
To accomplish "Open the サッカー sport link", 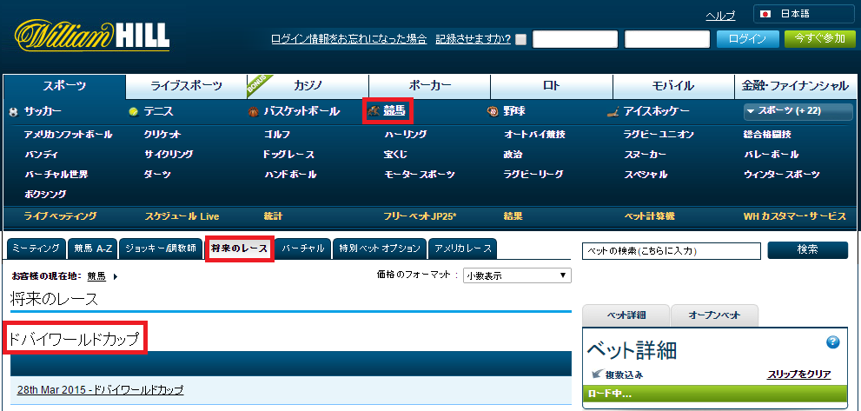I will click(43, 111).
